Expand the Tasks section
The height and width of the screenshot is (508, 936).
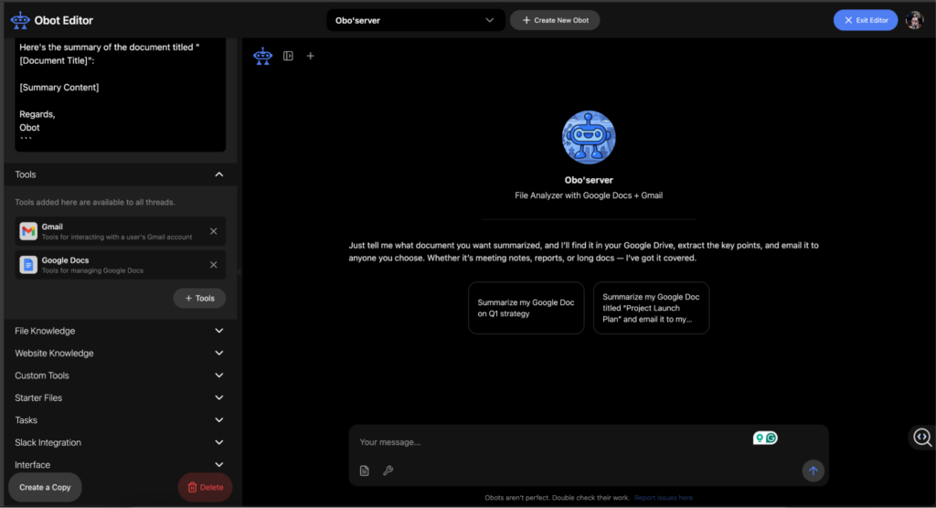pyautogui.click(x=120, y=420)
